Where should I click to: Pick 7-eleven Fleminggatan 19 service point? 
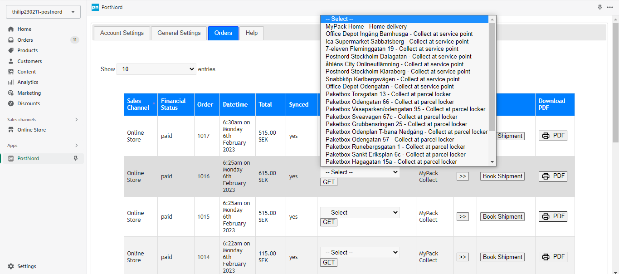click(x=405, y=49)
